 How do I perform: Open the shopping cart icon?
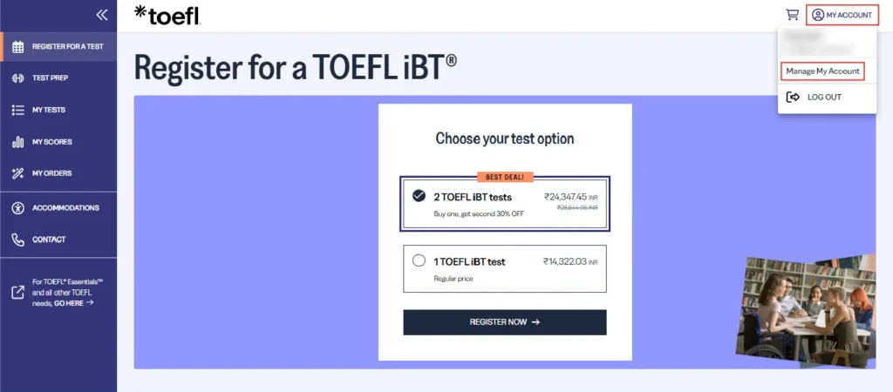(x=792, y=15)
